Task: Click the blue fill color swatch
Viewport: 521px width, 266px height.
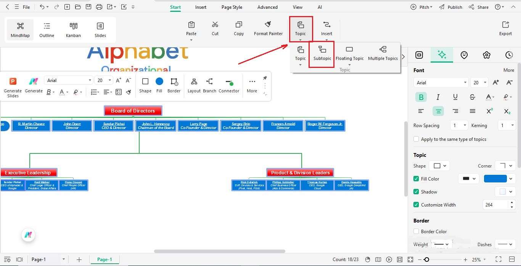Action: coord(495,179)
